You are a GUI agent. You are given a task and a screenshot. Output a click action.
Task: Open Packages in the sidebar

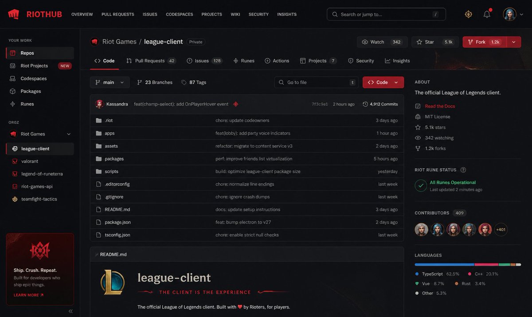(x=40, y=91)
